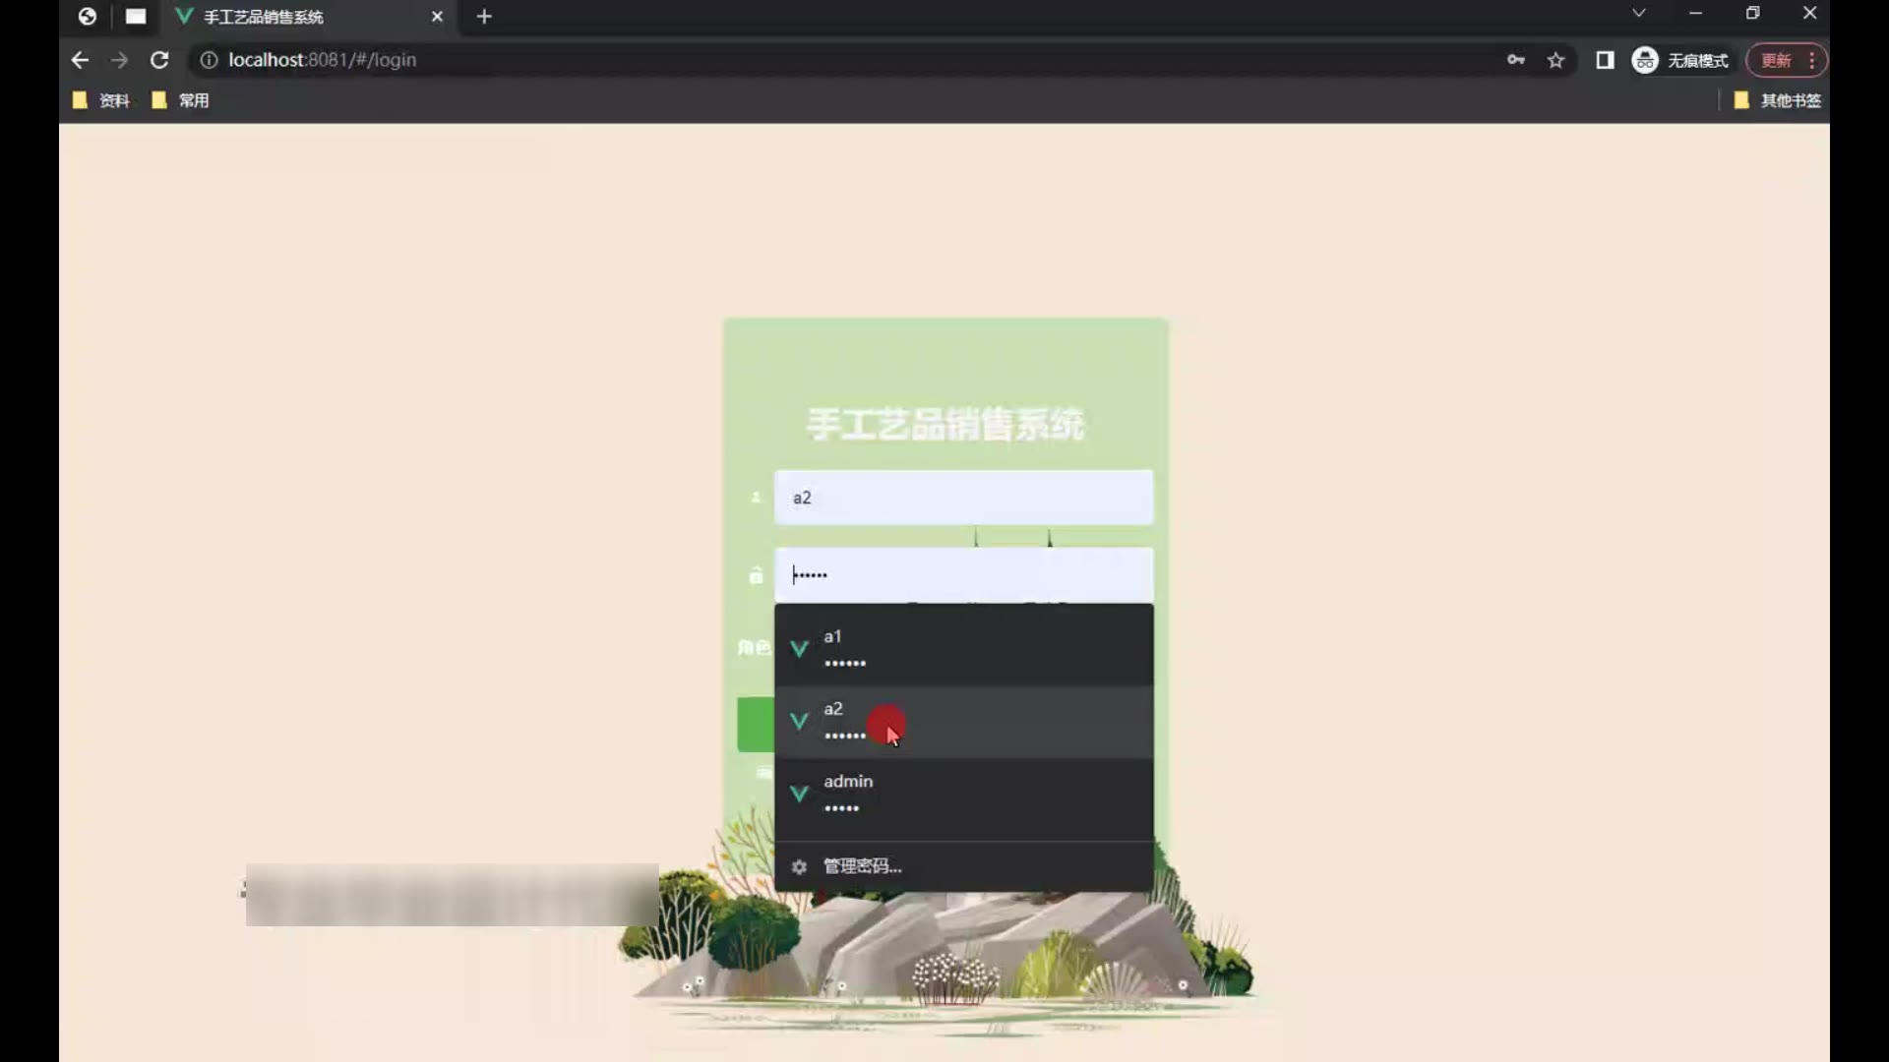Reload the login page
This screenshot has width=1889, height=1062.
click(159, 60)
